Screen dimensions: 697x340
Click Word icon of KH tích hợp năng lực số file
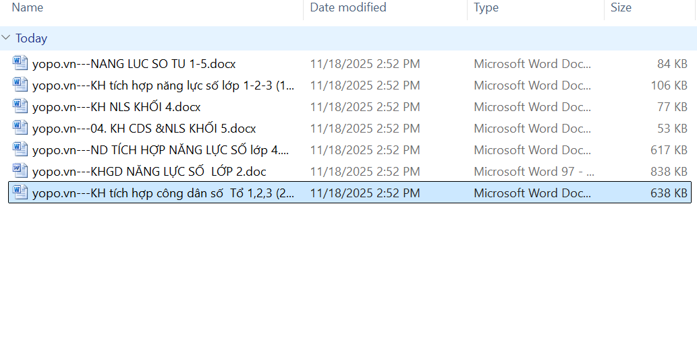point(20,86)
